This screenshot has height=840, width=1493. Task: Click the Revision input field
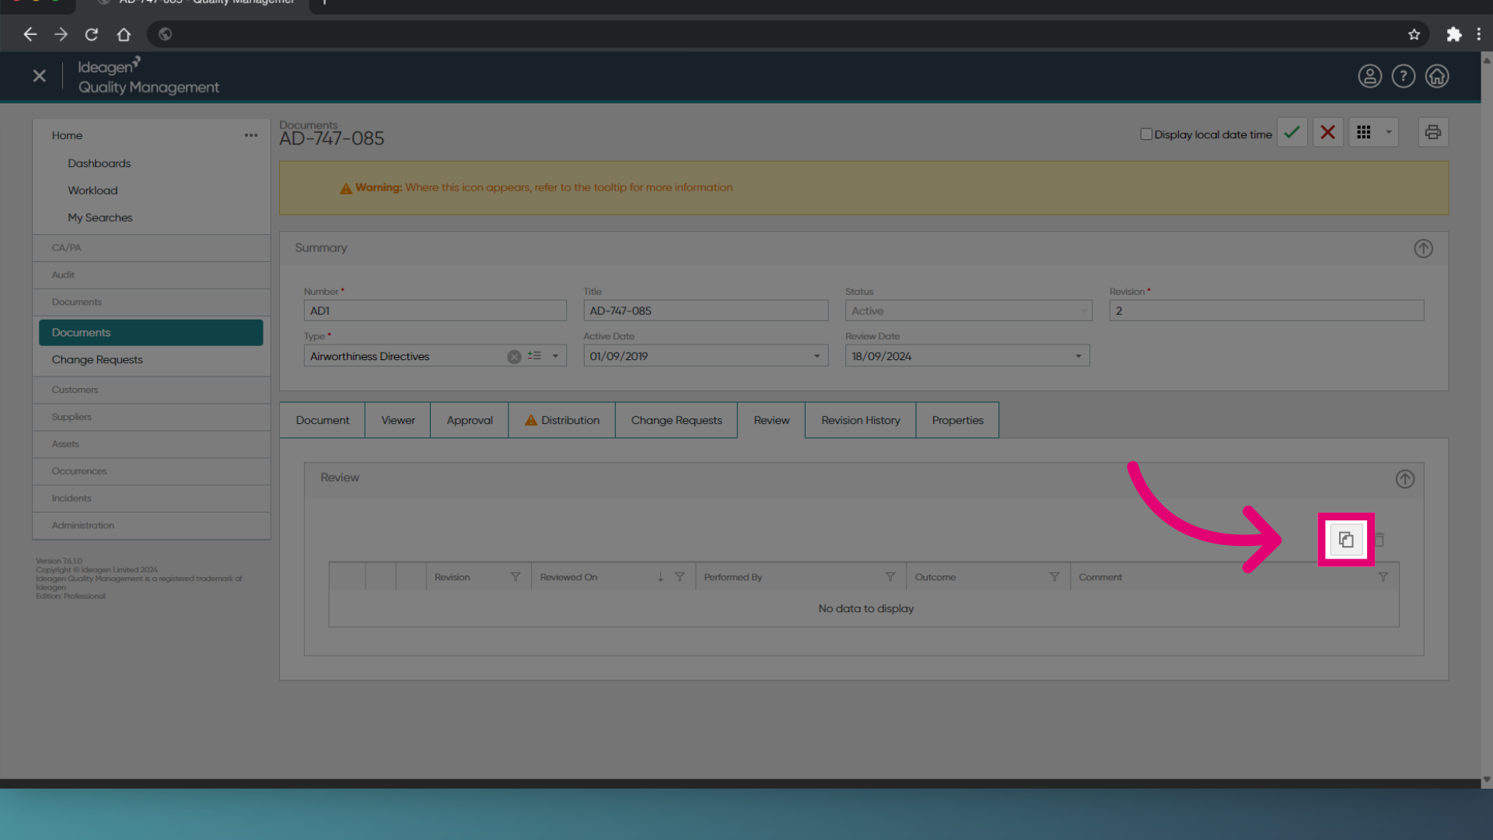[1266, 311]
